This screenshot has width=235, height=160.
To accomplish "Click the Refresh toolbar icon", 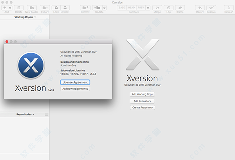I will click(x=229, y=8).
